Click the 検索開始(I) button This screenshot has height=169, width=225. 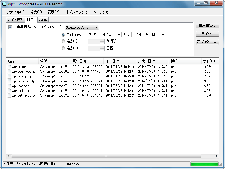[207, 25]
